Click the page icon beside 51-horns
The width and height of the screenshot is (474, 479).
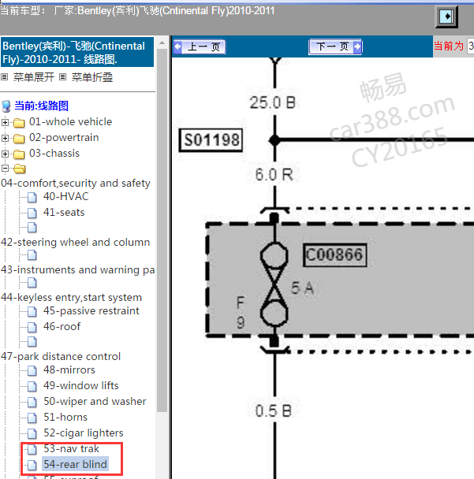pos(32,418)
